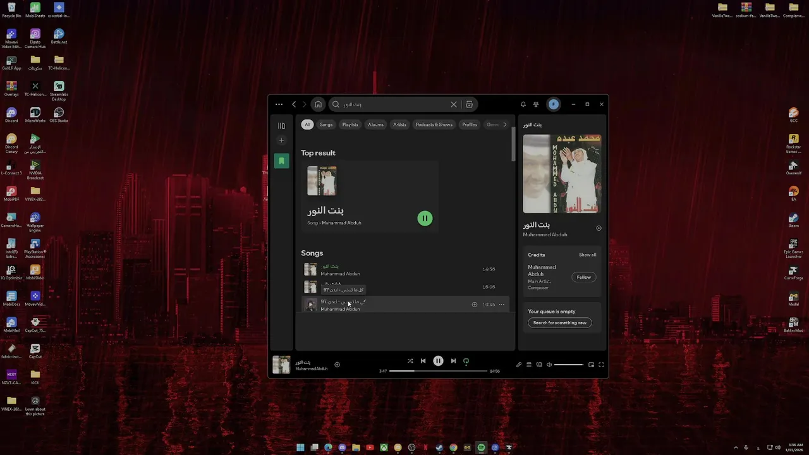Mute the Spotify volume speaker icon
Screen dimensions: 809x455
549,365
